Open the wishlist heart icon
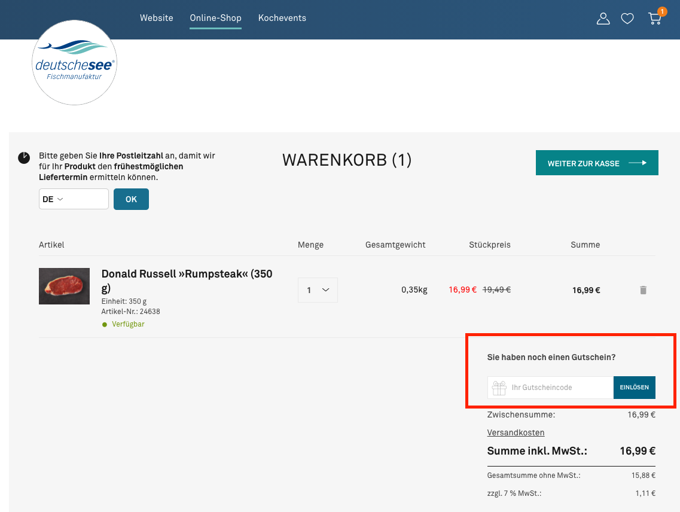Screen dimensions: 680x512 pos(627,19)
